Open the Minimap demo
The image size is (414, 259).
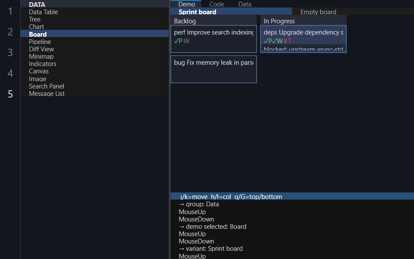tap(94, 56)
